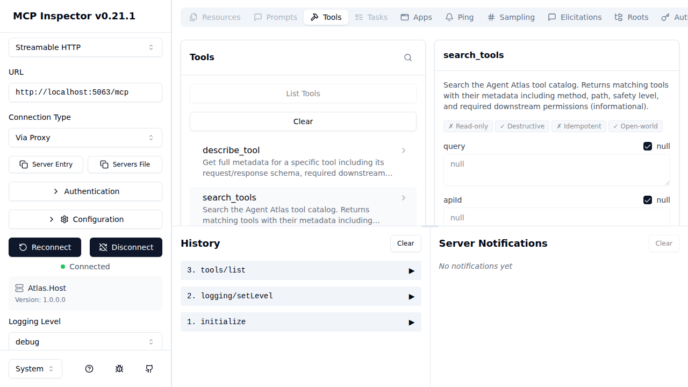Click the URL input field
This screenshot has height=387, width=688.
coord(85,92)
